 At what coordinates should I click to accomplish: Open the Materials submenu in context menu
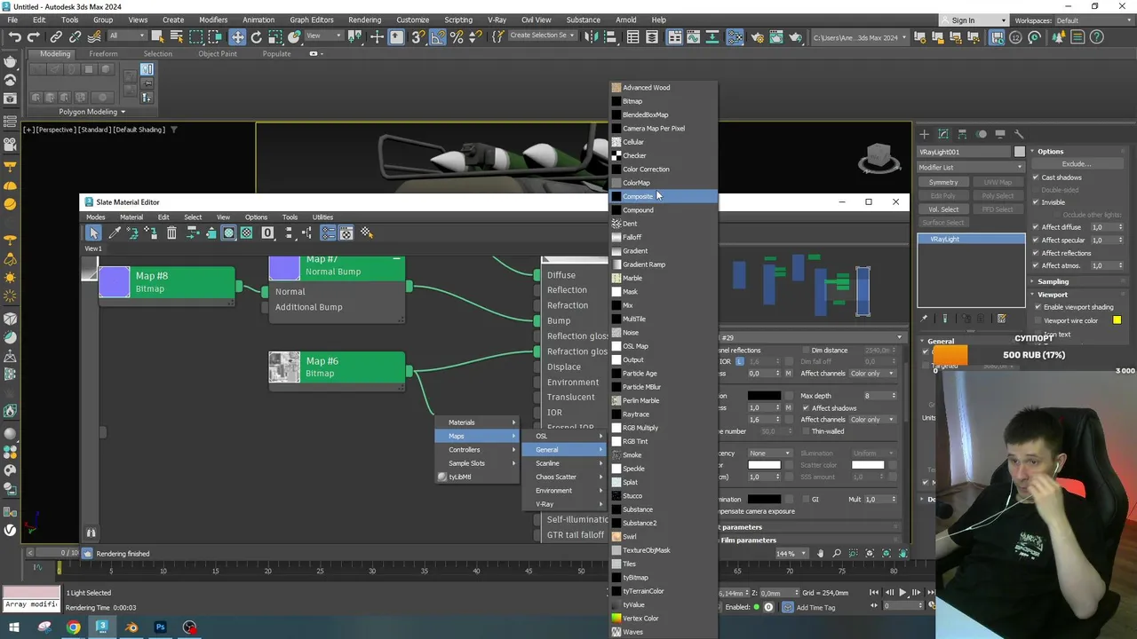coord(476,422)
